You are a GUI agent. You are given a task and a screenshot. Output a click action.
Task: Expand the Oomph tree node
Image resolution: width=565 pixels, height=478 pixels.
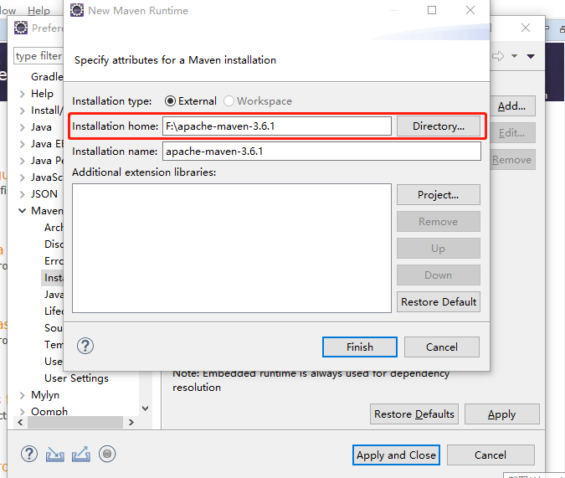pyautogui.click(x=23, y=412)
